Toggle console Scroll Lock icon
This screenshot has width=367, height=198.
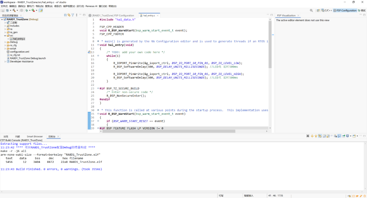click(328, 136)
